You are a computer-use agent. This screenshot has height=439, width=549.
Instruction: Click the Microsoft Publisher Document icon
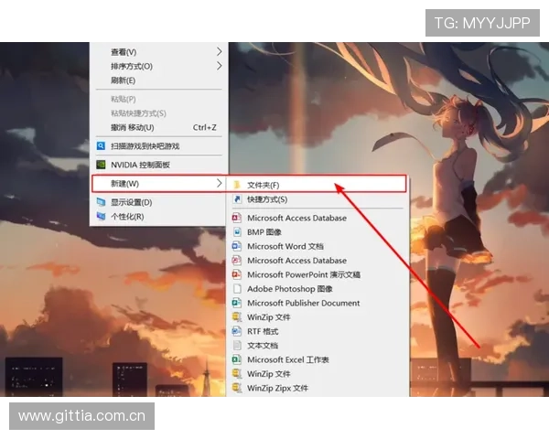click(x=237, y=303)
